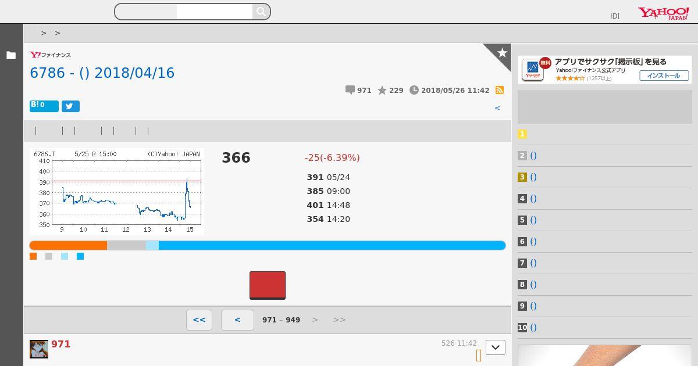Screen dimensions: 698x366
Task: Open the post 971 dropdown chevron
Action: [496, 347]
